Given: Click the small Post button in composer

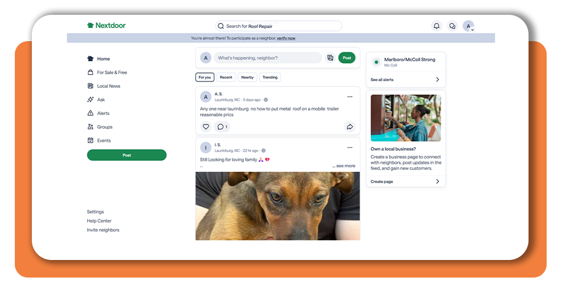Looking at the screenshot, I should pos(347,58).
